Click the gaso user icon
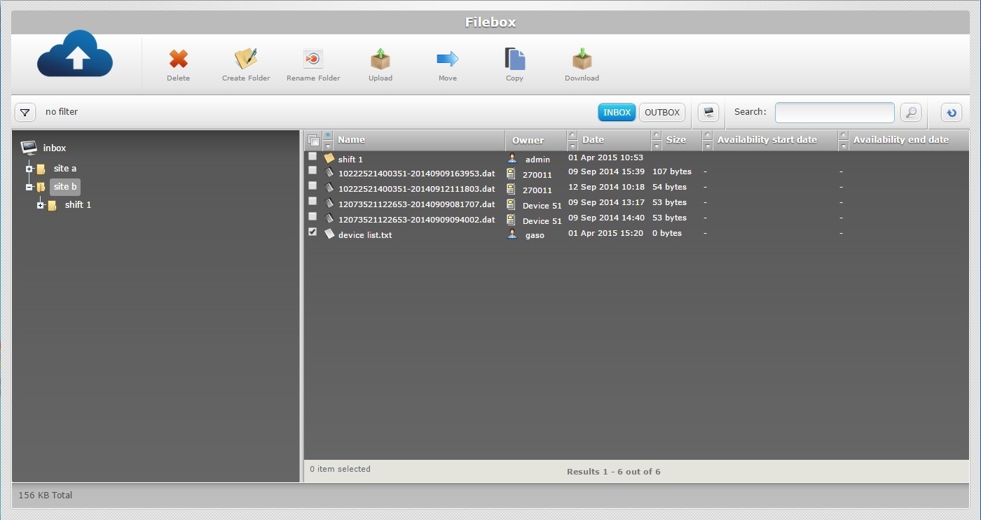The width and height of the screenshot is (981, 520). click(512, 234)
